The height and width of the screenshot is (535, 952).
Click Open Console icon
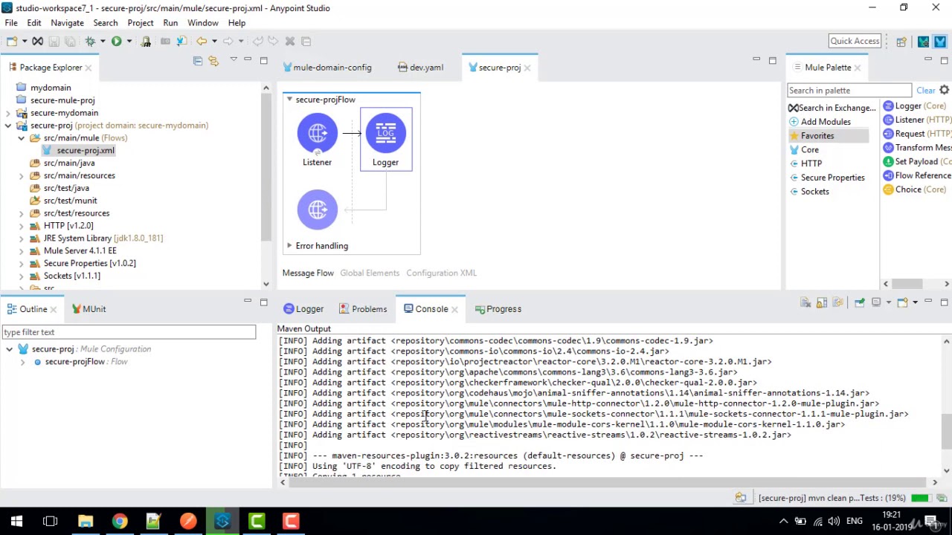pos(902,302)
